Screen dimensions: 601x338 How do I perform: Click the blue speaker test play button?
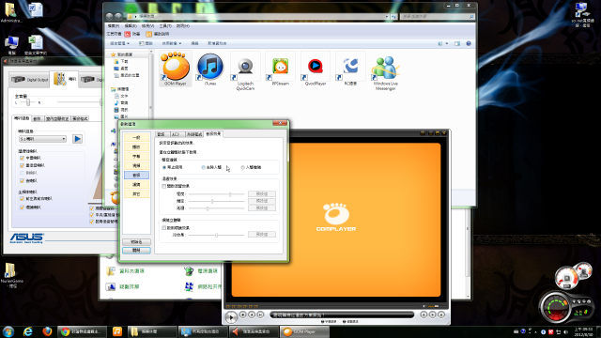77,139
